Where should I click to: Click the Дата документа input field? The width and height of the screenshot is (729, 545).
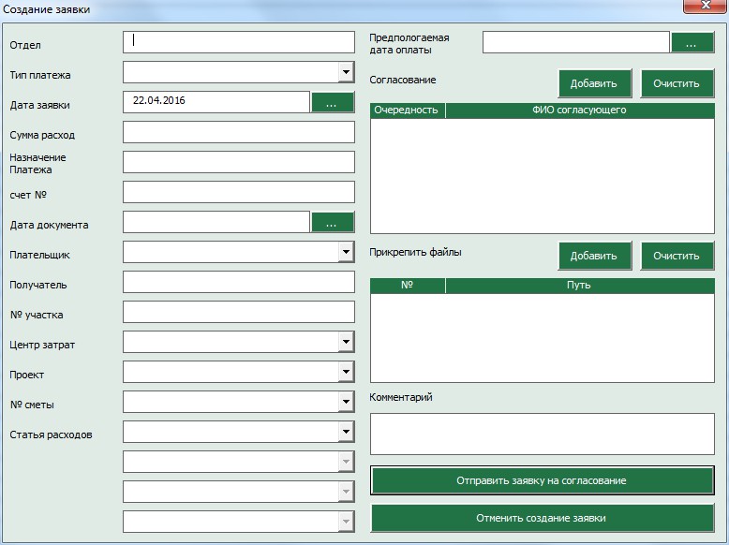point(216,222)
